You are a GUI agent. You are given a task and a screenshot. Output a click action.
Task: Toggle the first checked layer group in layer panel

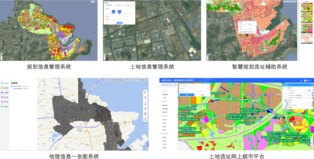[285, 100]
